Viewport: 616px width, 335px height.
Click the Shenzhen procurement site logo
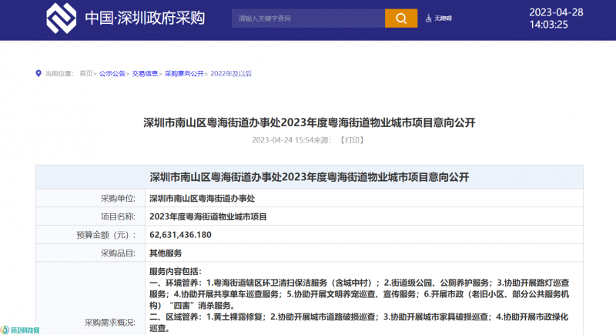pos(62,18)
